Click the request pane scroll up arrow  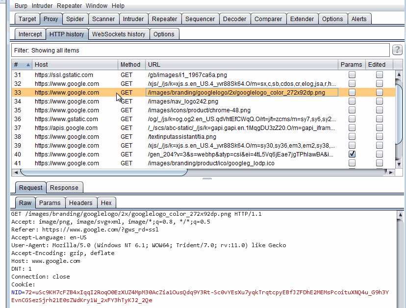click(x=400, y=214)
